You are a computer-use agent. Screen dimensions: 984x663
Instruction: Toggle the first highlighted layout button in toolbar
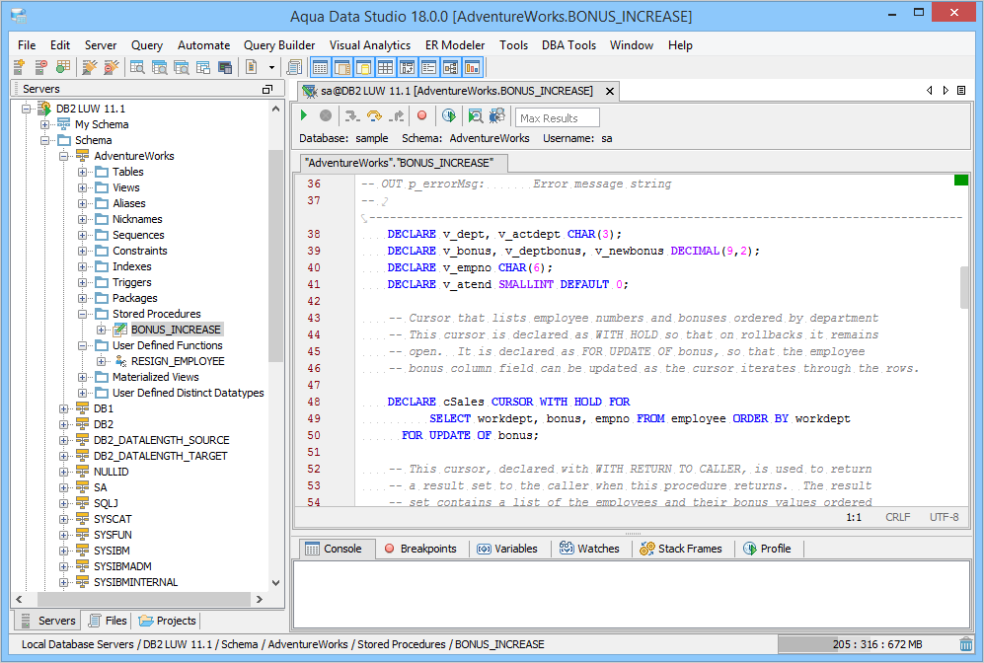tap(320, 67)
